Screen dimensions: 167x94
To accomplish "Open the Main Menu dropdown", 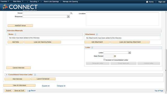I will click(x=18, y=2).
